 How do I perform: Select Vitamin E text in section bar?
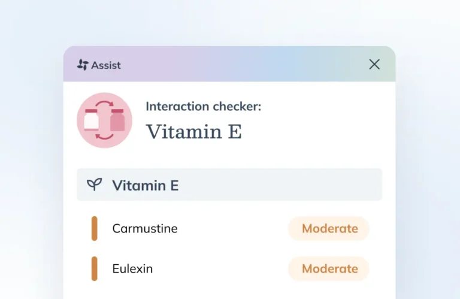tap(146, 185)
